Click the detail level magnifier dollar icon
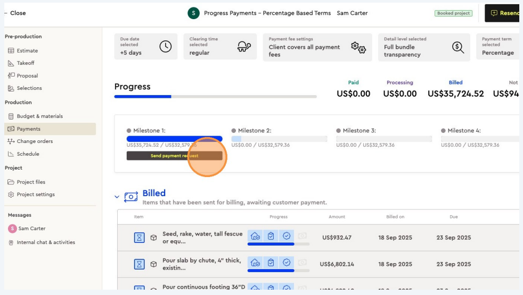 click(457, 47)
